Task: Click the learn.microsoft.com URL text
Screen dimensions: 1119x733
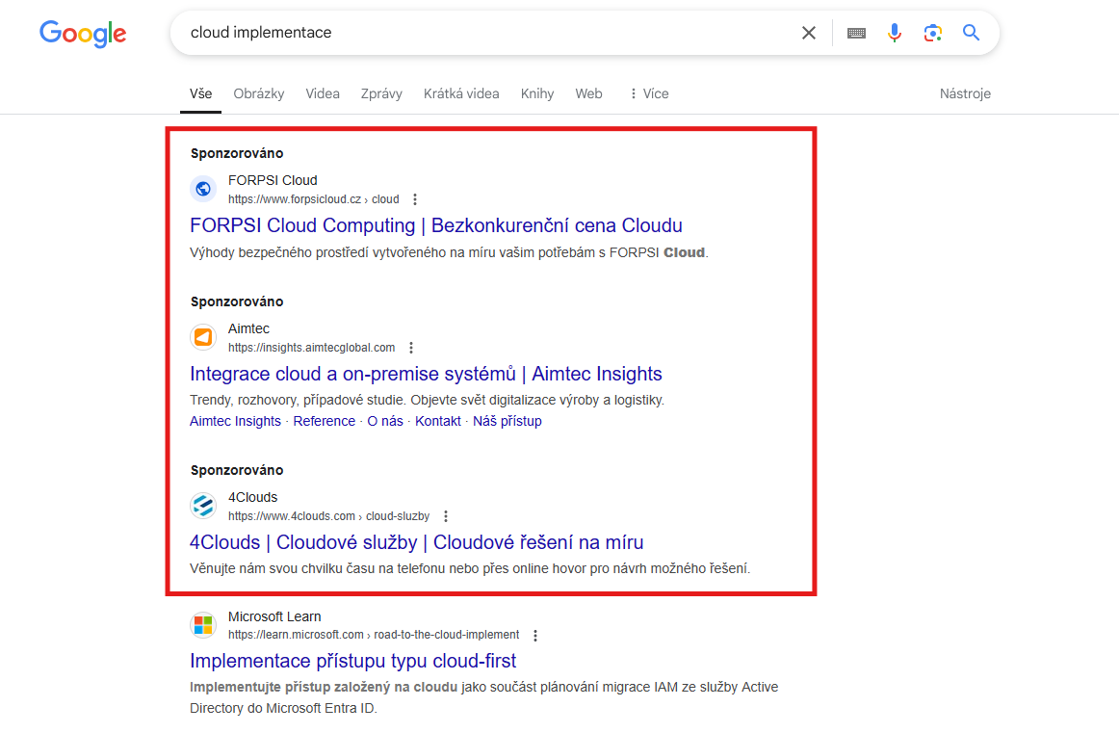Action: pos(374,635)
